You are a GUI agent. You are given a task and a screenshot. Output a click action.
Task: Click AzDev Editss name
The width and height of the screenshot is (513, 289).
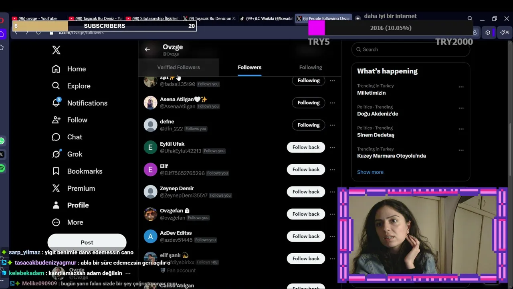pyautogui.click(x=176, y=233)
